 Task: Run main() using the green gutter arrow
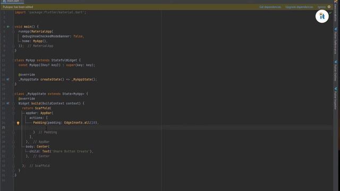coord(8,27)
